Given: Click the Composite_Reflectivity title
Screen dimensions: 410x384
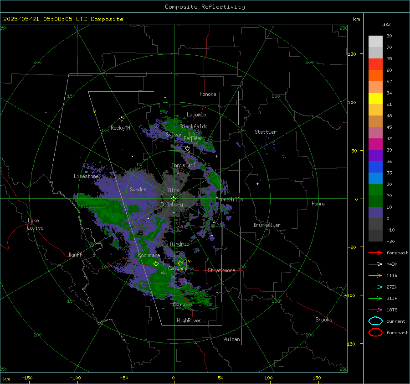Looking at the screenshot, I should (x=205, y=7).
